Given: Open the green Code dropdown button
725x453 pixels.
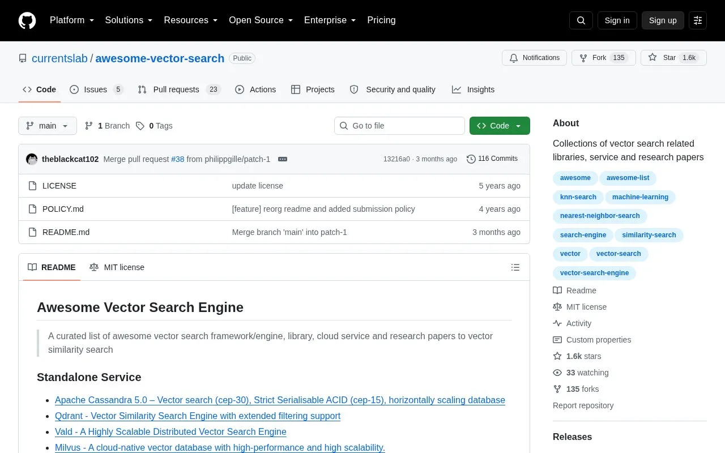Looking at the screenshot, I should point(500,126).
